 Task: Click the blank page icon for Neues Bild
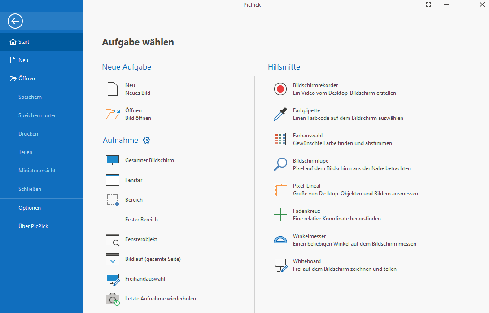tap(113, 89)
